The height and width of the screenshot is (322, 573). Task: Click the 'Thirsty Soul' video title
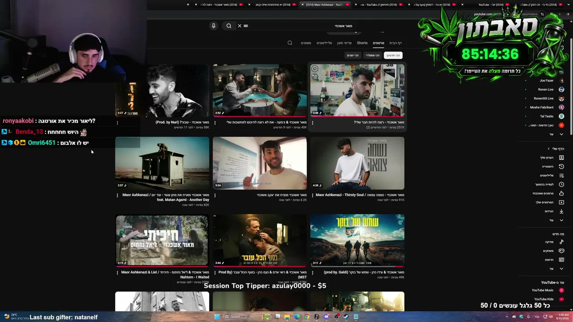(x=360, y=195)
